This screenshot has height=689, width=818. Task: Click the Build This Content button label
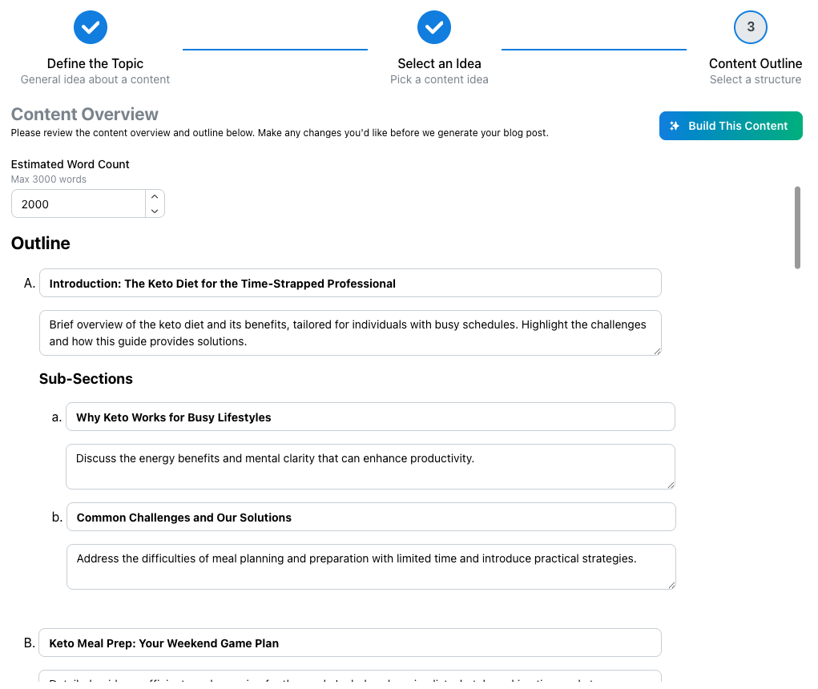[738, 126]
